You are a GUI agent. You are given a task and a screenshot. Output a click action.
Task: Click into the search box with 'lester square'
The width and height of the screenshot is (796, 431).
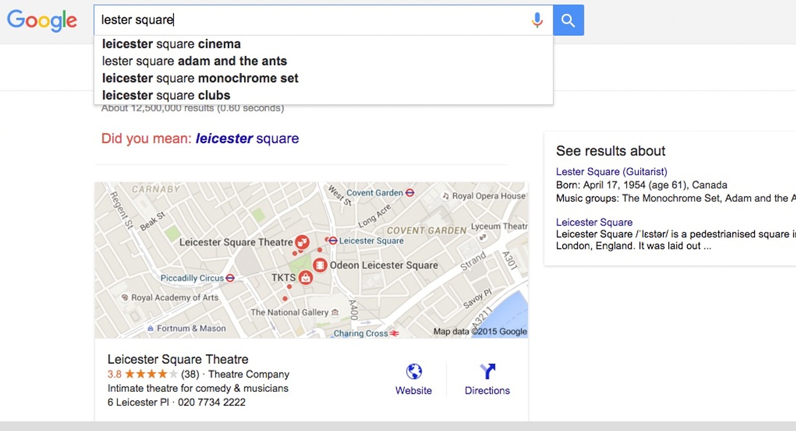323,20
